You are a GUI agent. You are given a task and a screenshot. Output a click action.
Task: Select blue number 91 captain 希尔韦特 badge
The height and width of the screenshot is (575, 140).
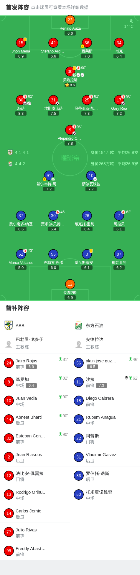(x=49, y=176)
